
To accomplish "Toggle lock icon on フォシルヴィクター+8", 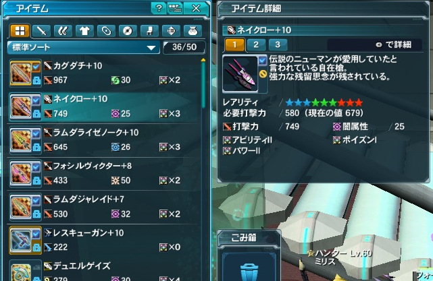I will [36, 181].
